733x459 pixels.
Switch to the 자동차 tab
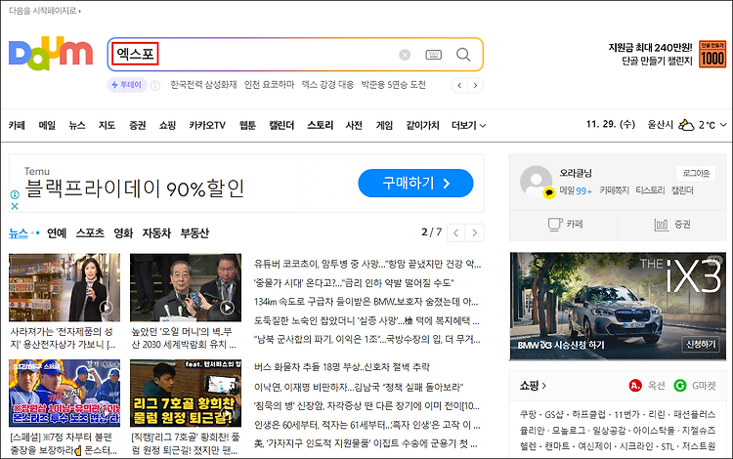tap(156, 232)
